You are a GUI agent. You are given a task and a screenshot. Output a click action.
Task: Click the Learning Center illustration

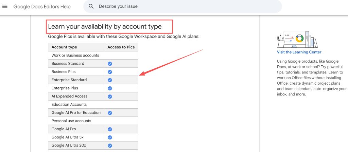[297, 39]
